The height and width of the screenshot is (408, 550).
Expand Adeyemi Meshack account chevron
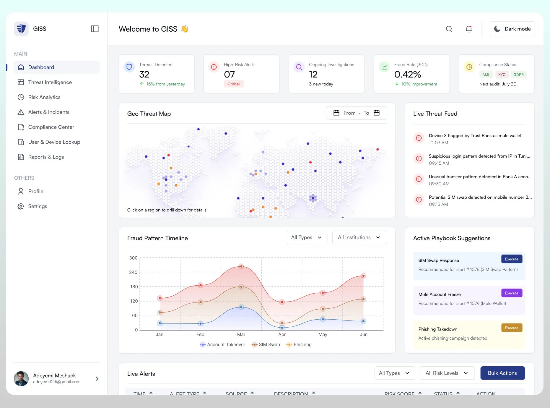pos(97,379)
